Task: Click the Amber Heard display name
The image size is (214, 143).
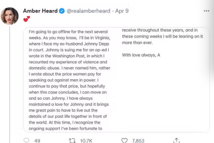Action: [x=40, y=11]
